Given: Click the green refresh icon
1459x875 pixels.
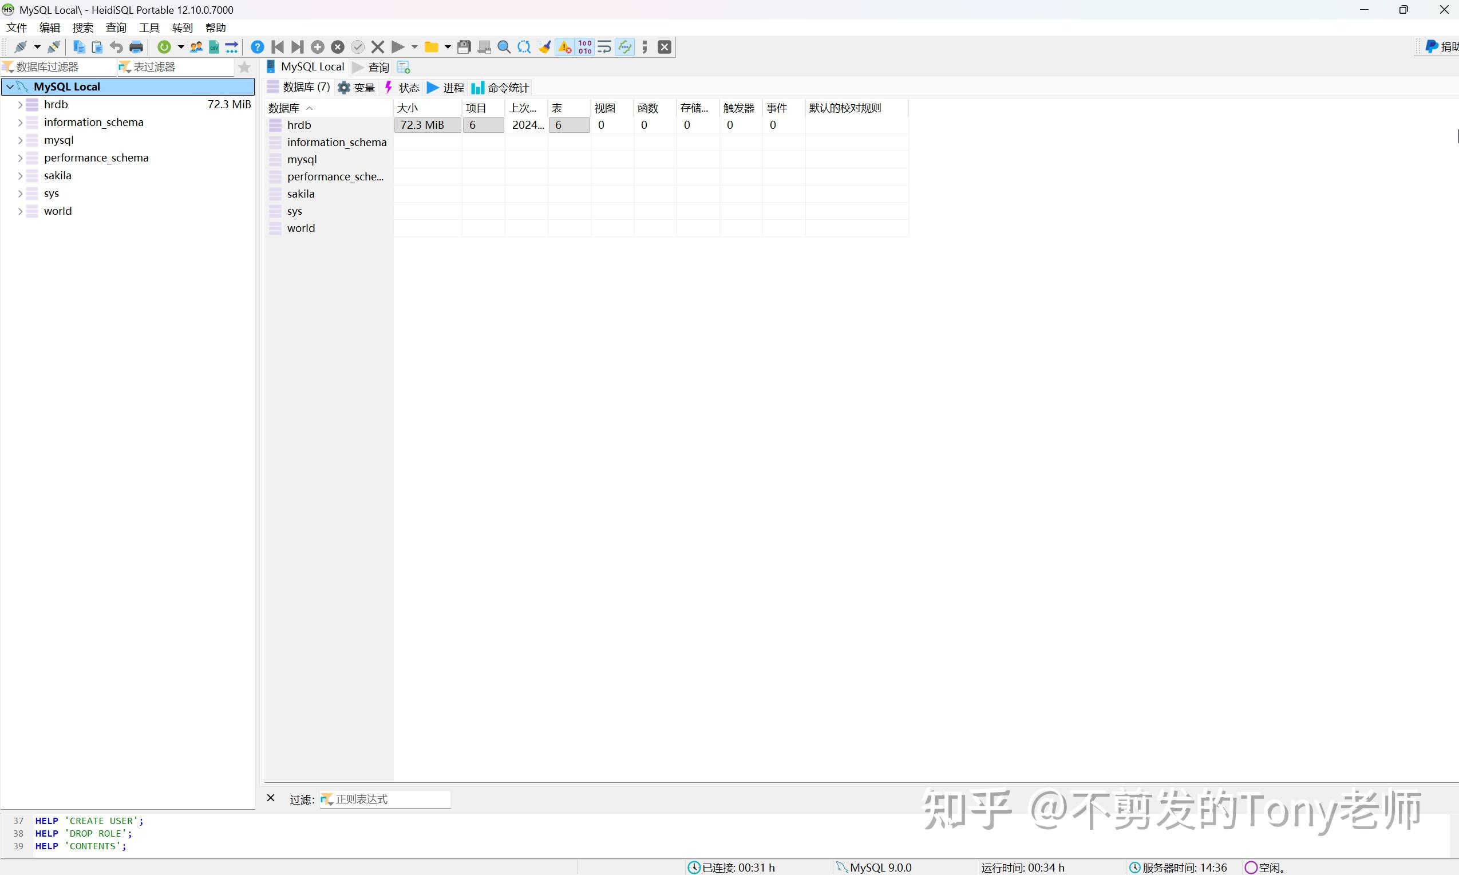Looking at the screenshot, I should coord(164,47).
